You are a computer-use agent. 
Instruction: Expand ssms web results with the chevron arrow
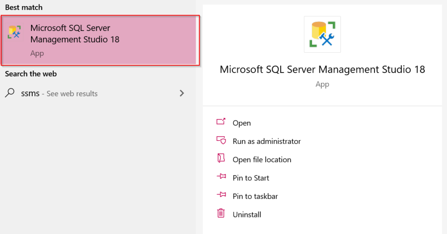point(182,93)
